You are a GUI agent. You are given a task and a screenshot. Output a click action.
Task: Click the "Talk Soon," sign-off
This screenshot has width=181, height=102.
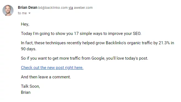point(30,86)
